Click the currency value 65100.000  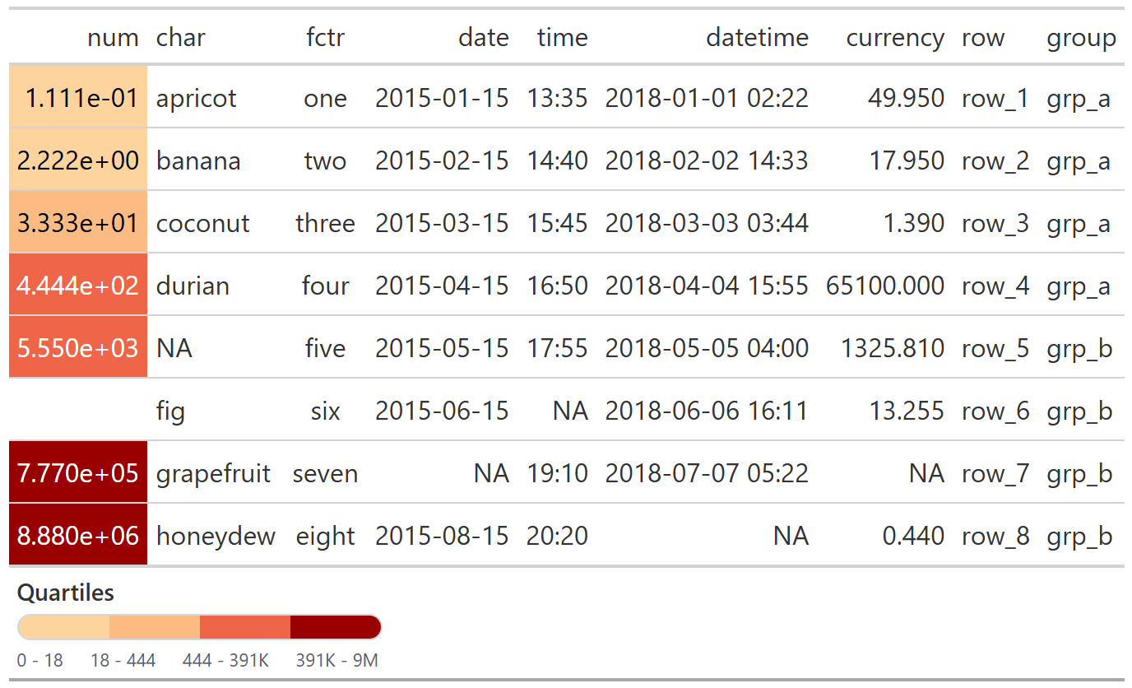pos(885,286)
